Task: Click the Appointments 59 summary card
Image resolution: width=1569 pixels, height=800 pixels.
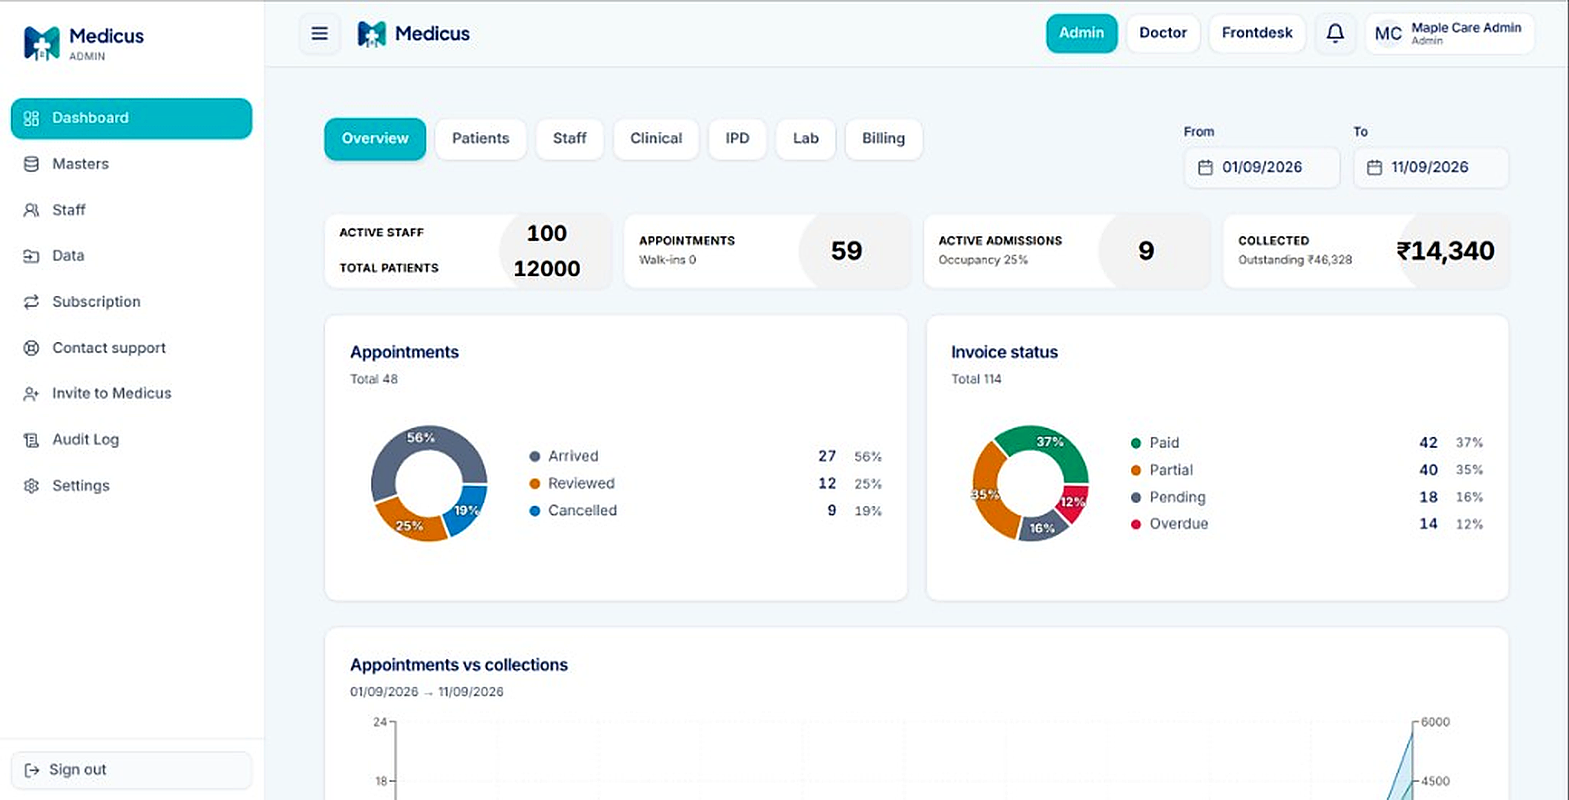Action: pyautogui.click(x=767, y=250)
